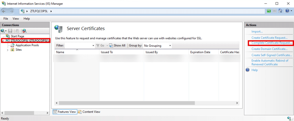This screenshot has width=294, height=121.
Task: Click inside the Filter input field
Action: coord(79,46)
